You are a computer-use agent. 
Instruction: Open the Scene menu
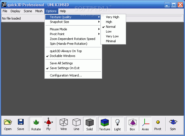(x=28, y=11)
